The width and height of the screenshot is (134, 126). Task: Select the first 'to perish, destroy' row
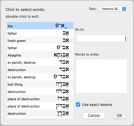[x=40, y=62]
